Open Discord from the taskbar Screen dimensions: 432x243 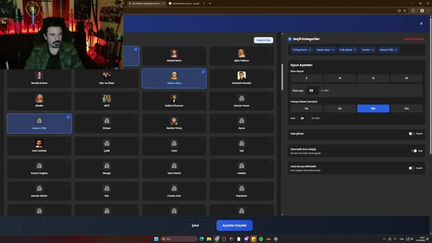tap(246, 239)
